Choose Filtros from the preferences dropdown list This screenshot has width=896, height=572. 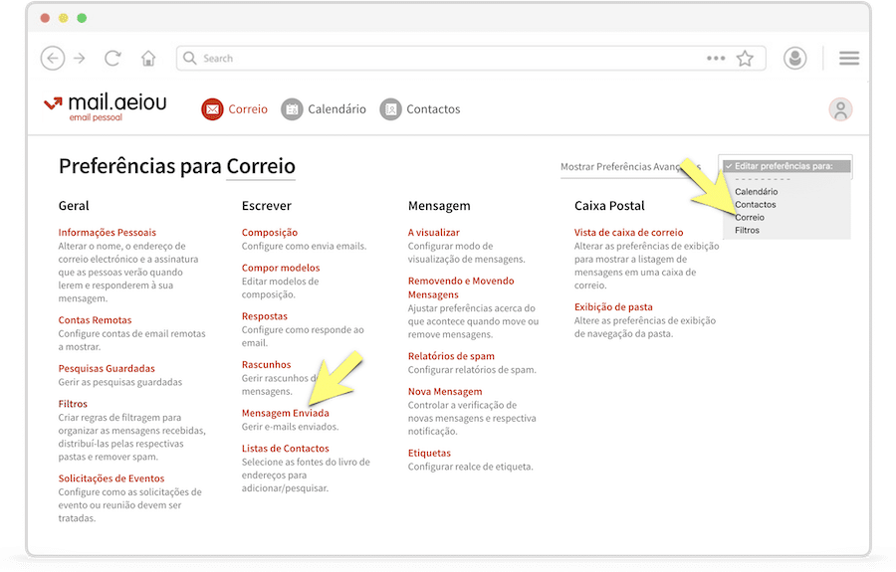747,230
